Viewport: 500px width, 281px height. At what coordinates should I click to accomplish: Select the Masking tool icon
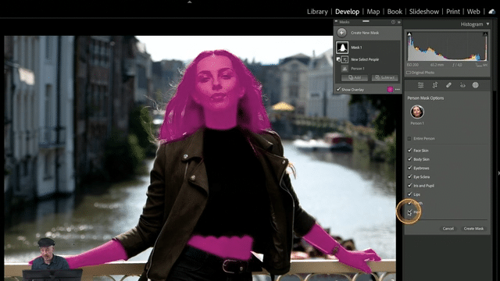[476, 85]
